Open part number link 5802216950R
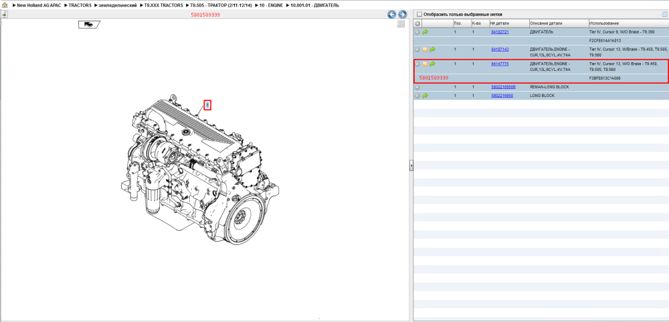 [x=504, y=87]
